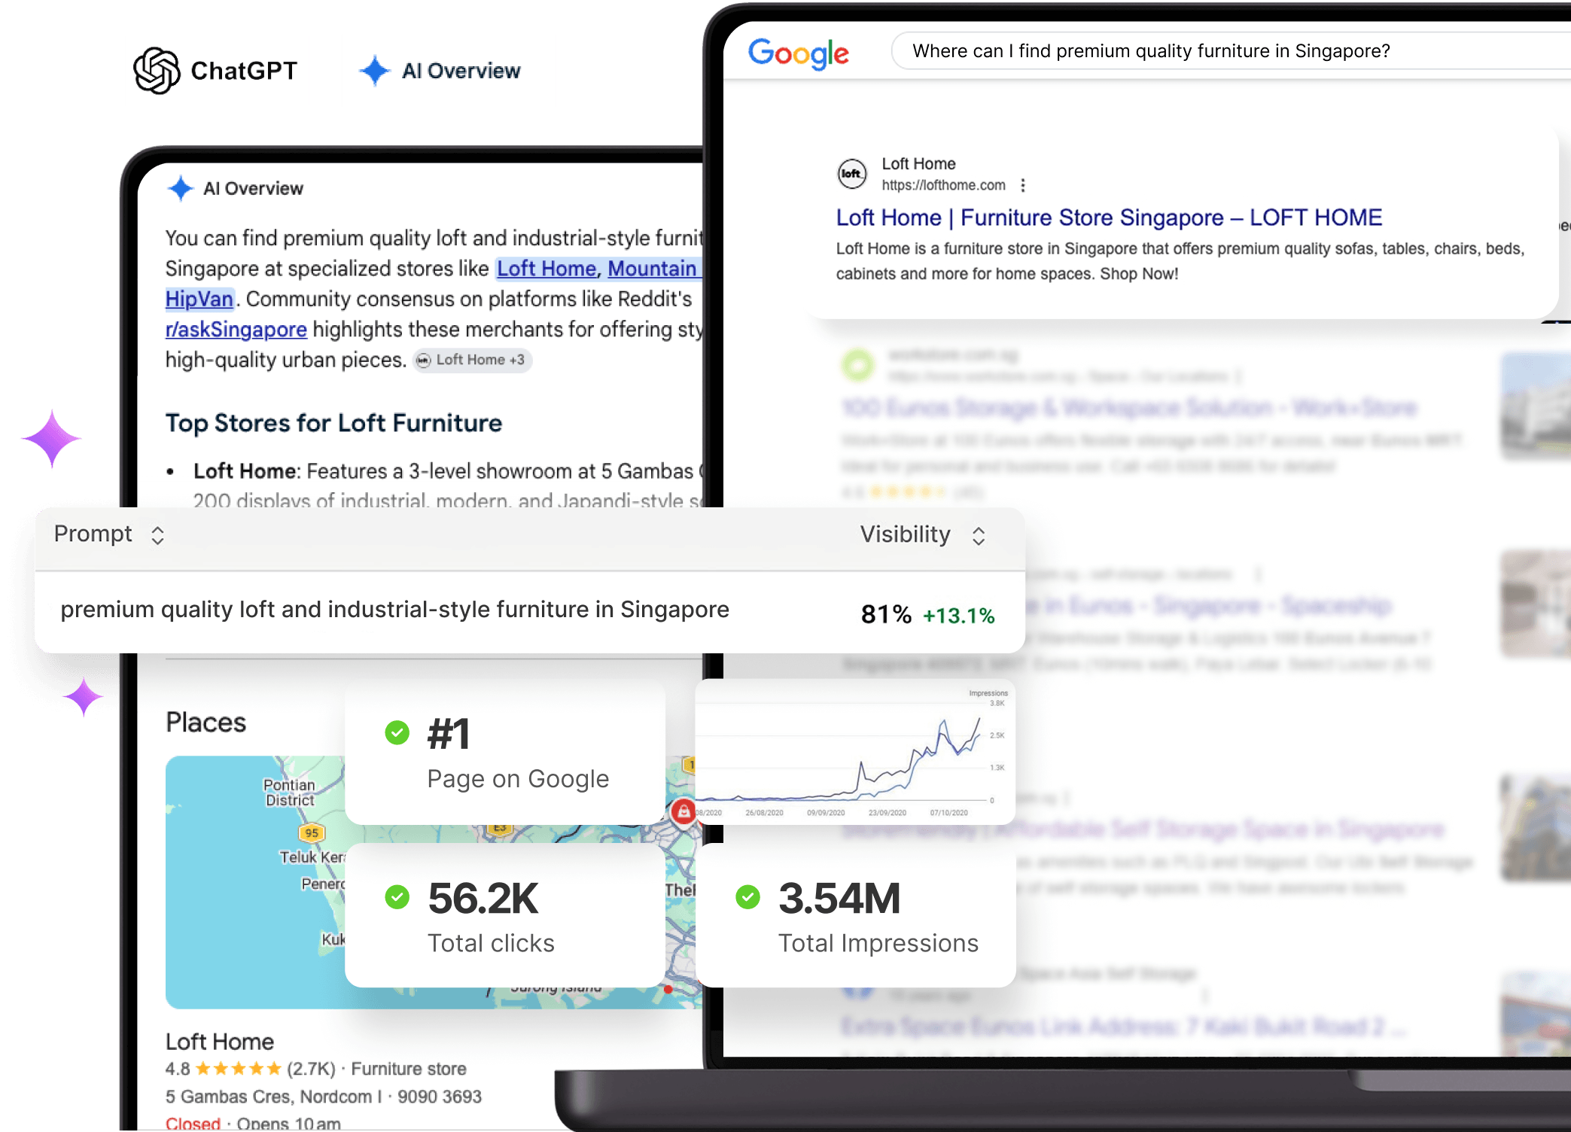Screen dimensions: 1571x1132
Task: Click the Closed status text
Action: tap(193, 1123)
